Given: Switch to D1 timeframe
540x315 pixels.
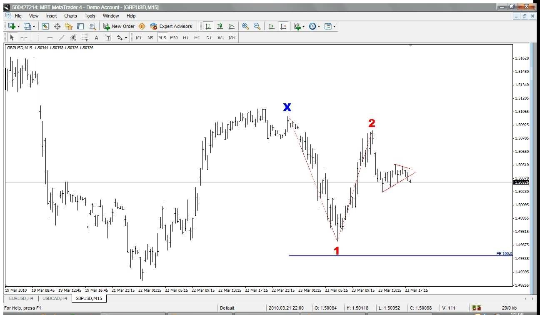Looking at the screenshot, I should [209, 37].
